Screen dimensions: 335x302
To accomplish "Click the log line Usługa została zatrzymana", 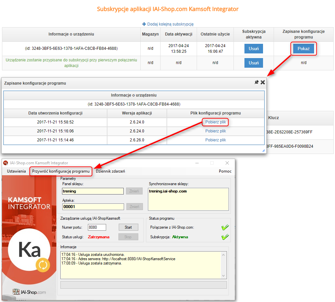I will pyautogui.click(x=92, y=263).
